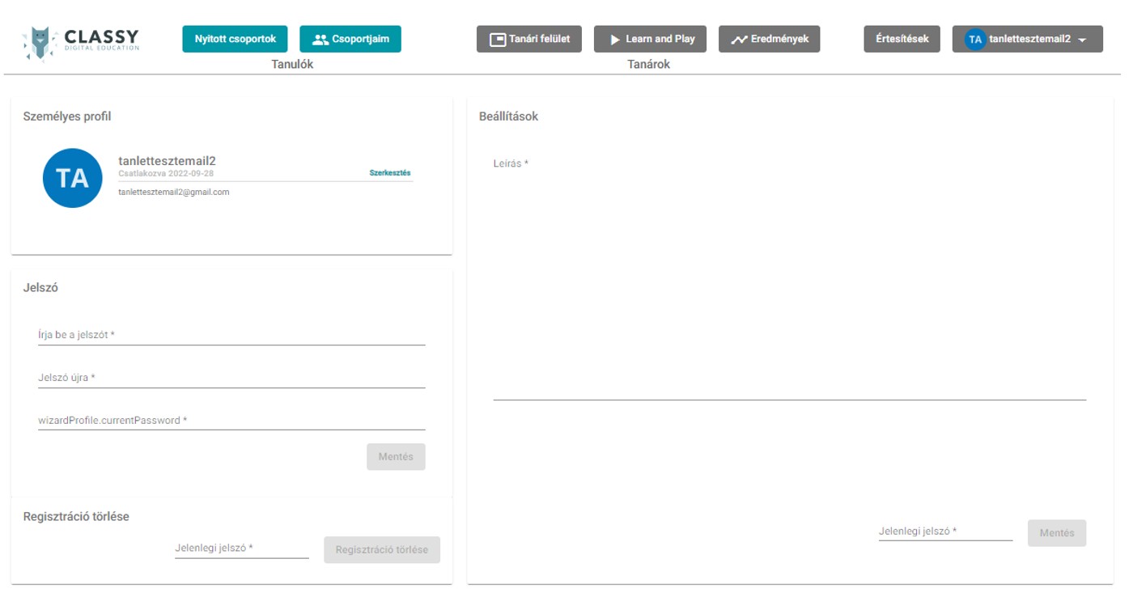Viewport: 1133px width, 614px height.
Task: Click the play icon in Learn and Play
Action: 615,40
